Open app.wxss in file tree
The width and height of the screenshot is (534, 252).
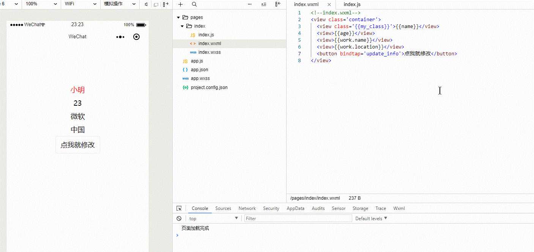(200, 78)
